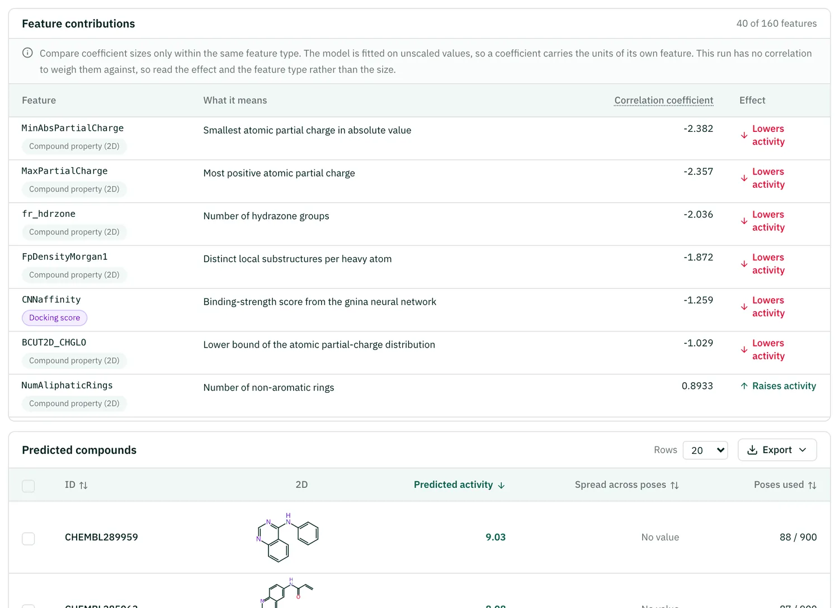
Task: Click predicted activity value 9.03
Action: point(496,537)
